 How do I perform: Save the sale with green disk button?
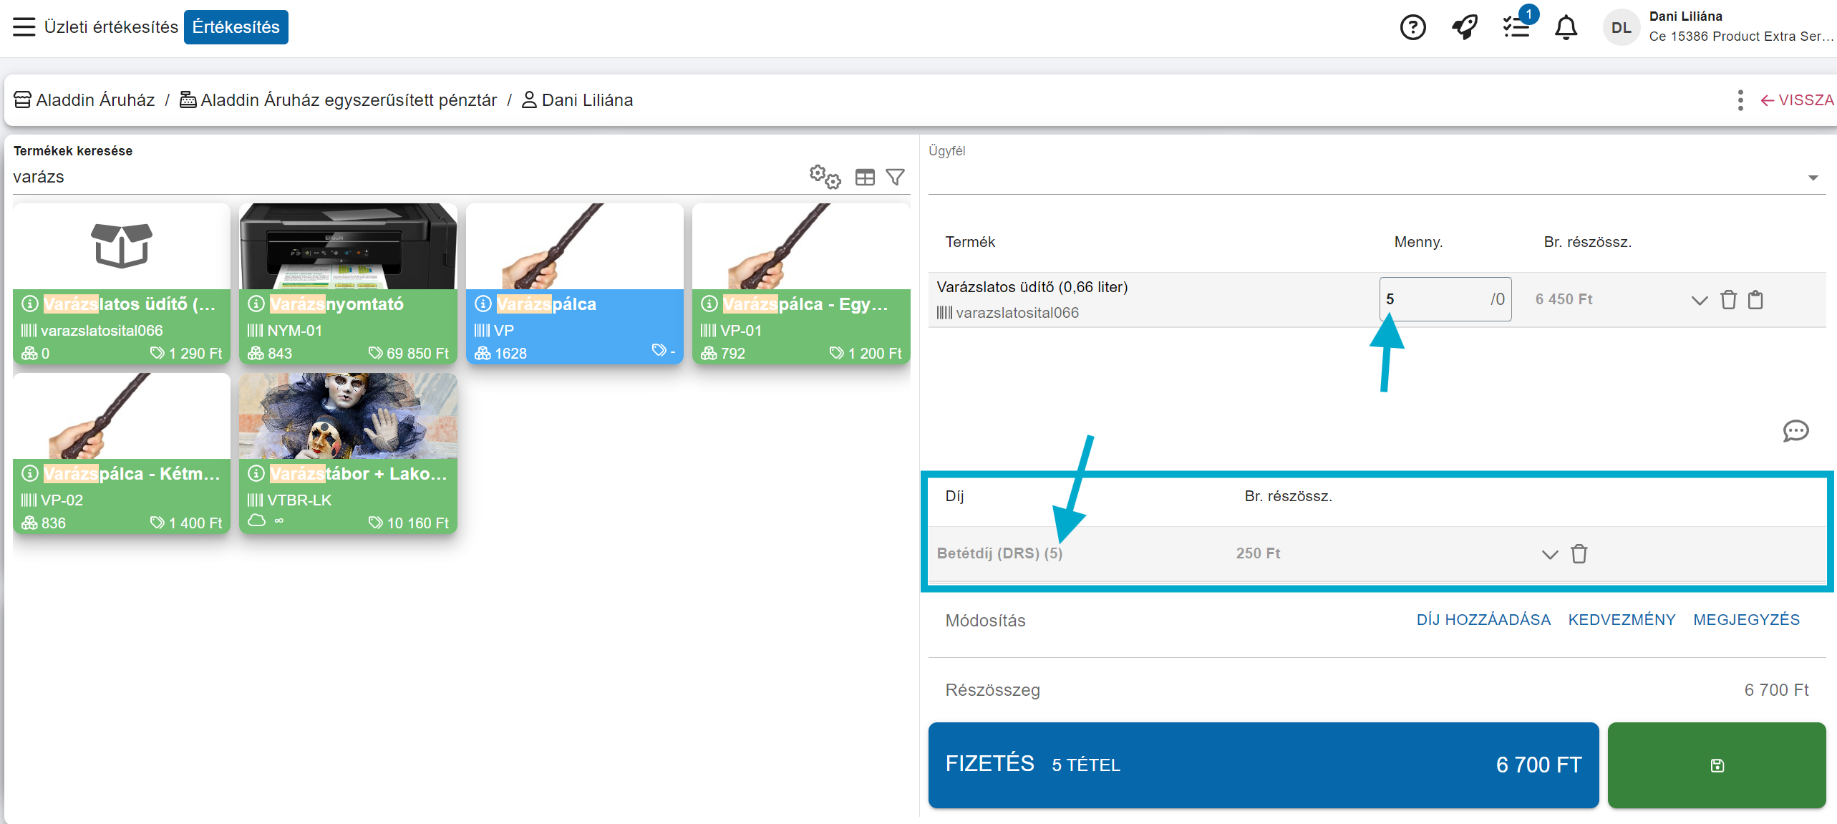click(1716, 765)
